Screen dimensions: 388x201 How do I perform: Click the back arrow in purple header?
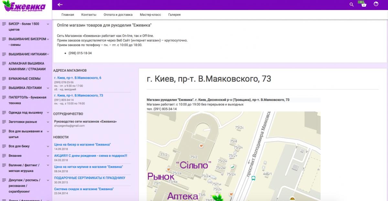pos(60,5)
